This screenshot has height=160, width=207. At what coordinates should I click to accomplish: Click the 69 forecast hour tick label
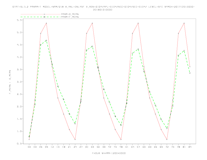(x=161, y=147)
